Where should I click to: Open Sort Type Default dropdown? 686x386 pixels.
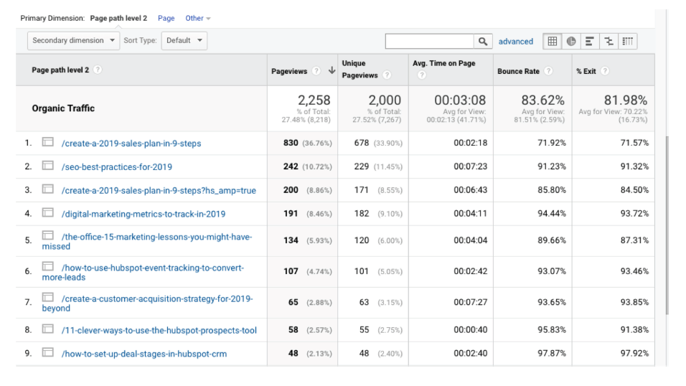(x=184, y=41)
